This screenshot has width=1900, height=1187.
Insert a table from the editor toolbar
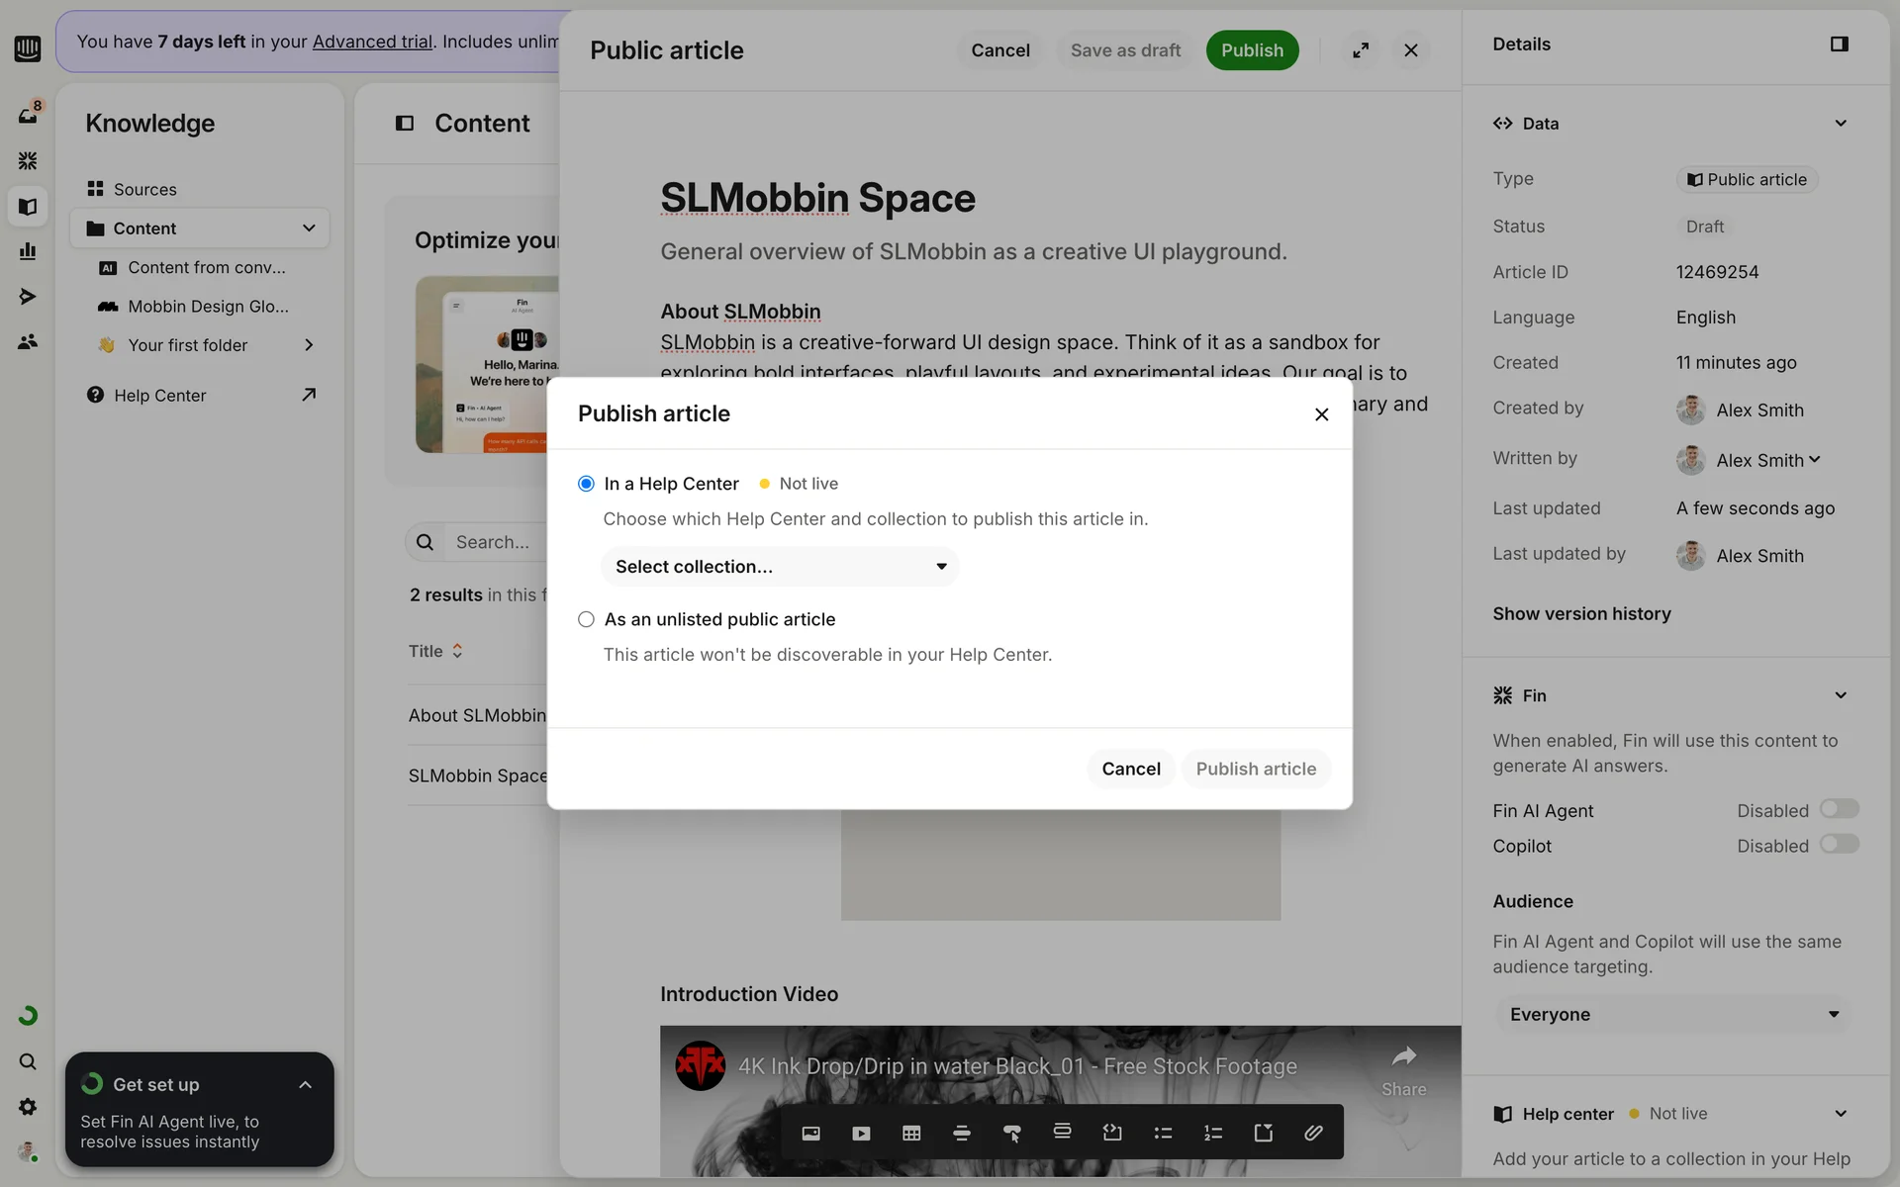(911, 1134)
